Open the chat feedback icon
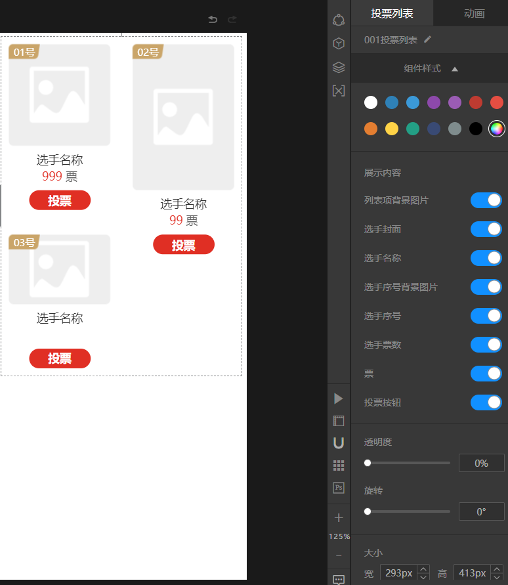This screenshot has height=585, width=508. (x=339, y=579)
